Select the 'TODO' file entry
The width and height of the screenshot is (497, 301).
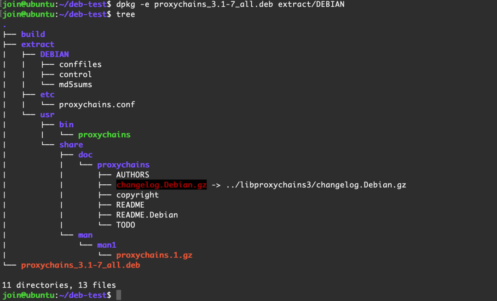[126, 225]
